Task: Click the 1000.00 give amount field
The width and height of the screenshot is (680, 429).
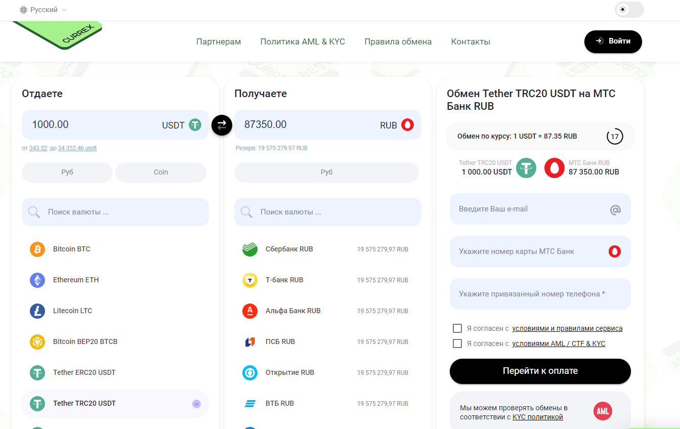Action: click(x=115, y=124)
